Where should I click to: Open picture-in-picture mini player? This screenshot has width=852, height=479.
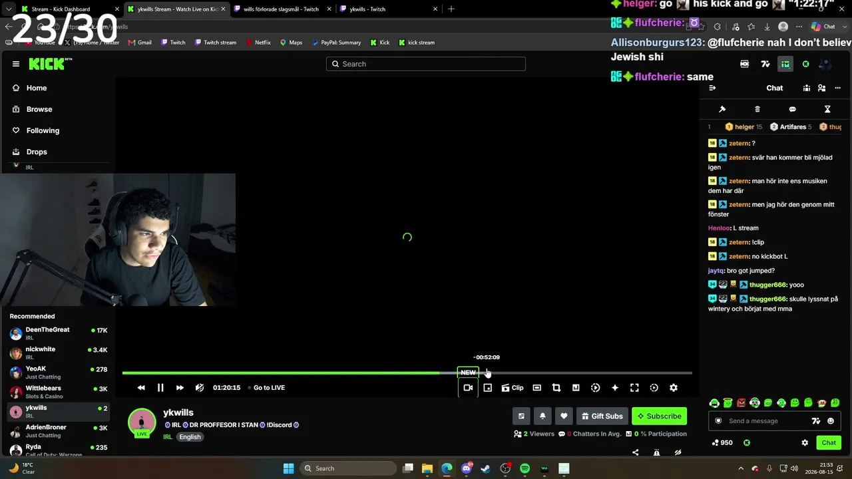488,388
